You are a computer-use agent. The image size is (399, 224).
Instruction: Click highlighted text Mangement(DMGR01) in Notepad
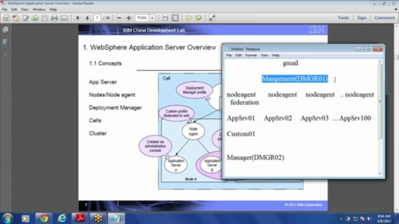click(295, 79)
